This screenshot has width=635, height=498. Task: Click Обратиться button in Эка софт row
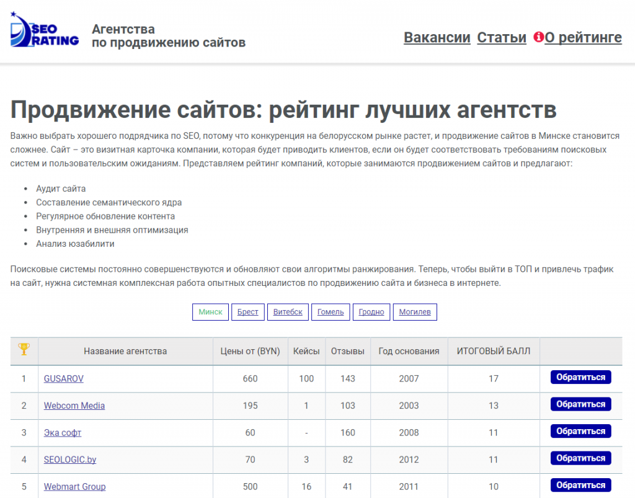580,431
